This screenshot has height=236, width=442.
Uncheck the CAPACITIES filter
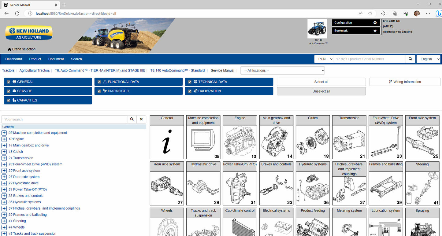click(8, 100)
